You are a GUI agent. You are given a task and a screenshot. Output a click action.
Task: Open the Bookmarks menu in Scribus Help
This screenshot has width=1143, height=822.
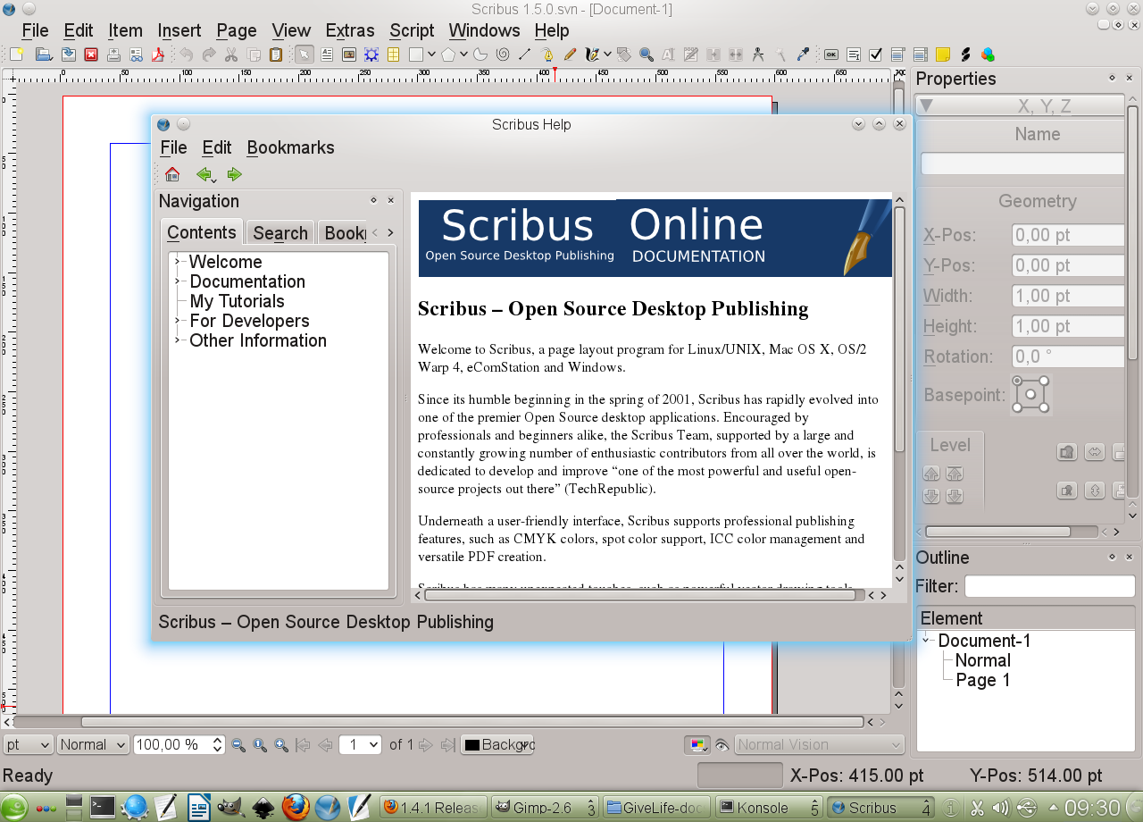[x=290, y=147]
